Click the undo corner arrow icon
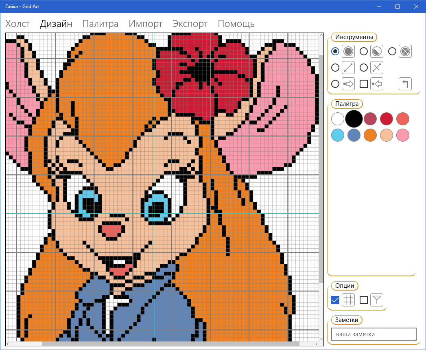The image size is (426, 350). point(405,84)
